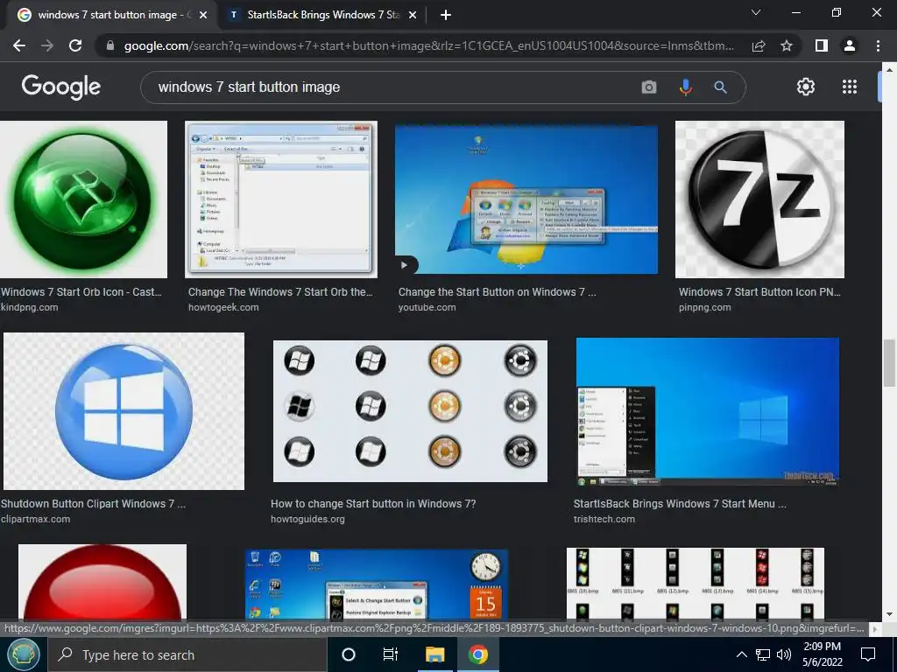Open Task View on the taskbar
Image resolution: width=897 pixels, height=672 pixels.
(x=390, y=654)
